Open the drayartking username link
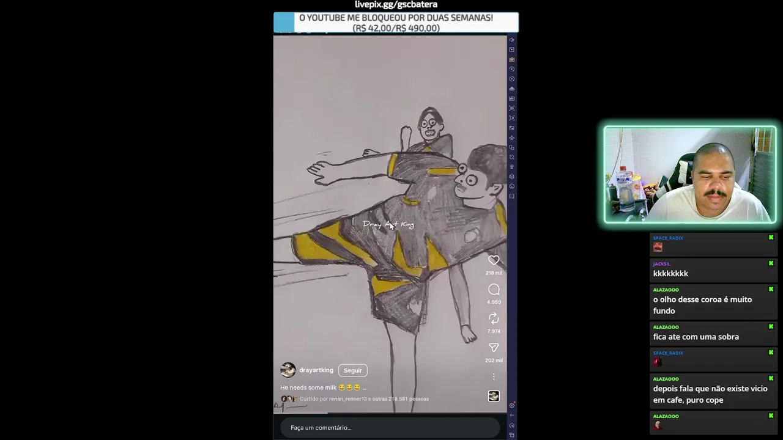Image resolution: width=783 pixels, height=440 pixels. coord(316,370)
